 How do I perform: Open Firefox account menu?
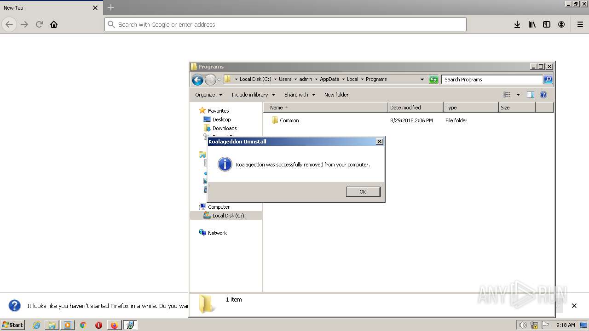(x=561, y=24)
